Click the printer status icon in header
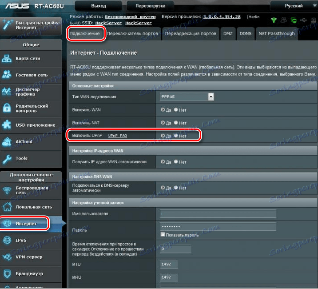The width and height of the screenshot is (318, 289). 313,20
